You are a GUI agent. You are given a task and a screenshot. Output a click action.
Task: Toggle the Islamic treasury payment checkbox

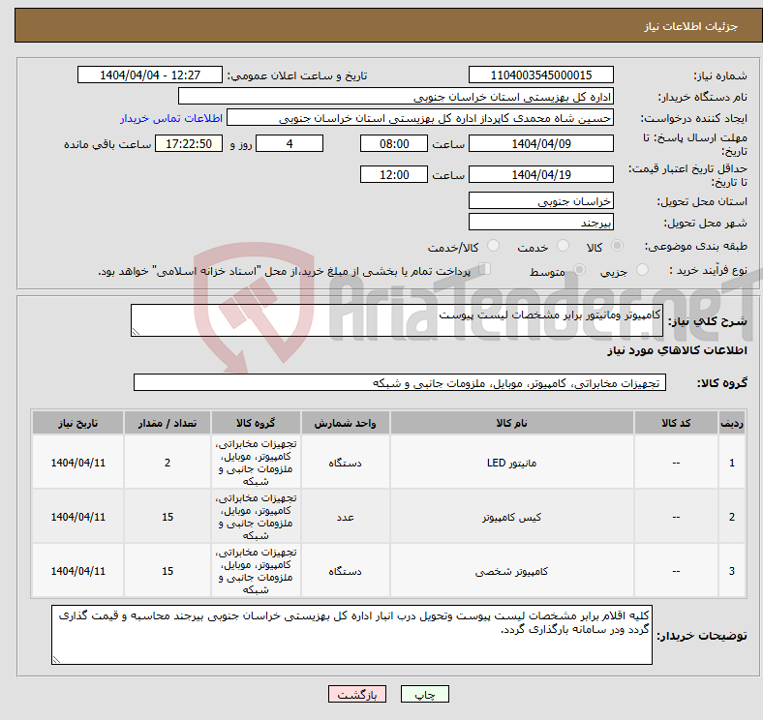pyautogui.click(x=485, y=269)
